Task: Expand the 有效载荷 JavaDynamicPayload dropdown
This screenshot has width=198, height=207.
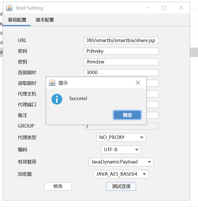Action: point(121,162)
